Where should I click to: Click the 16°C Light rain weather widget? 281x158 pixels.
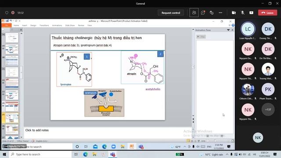click(x=212, y=154)
